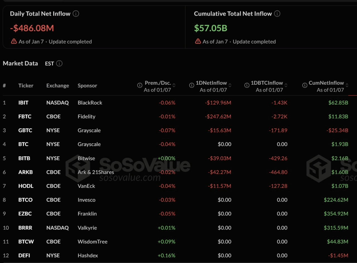Viewport: 357px width, 263px height.
Task: Select the BlackRock sponsor entry
Action: pos(90,103)
